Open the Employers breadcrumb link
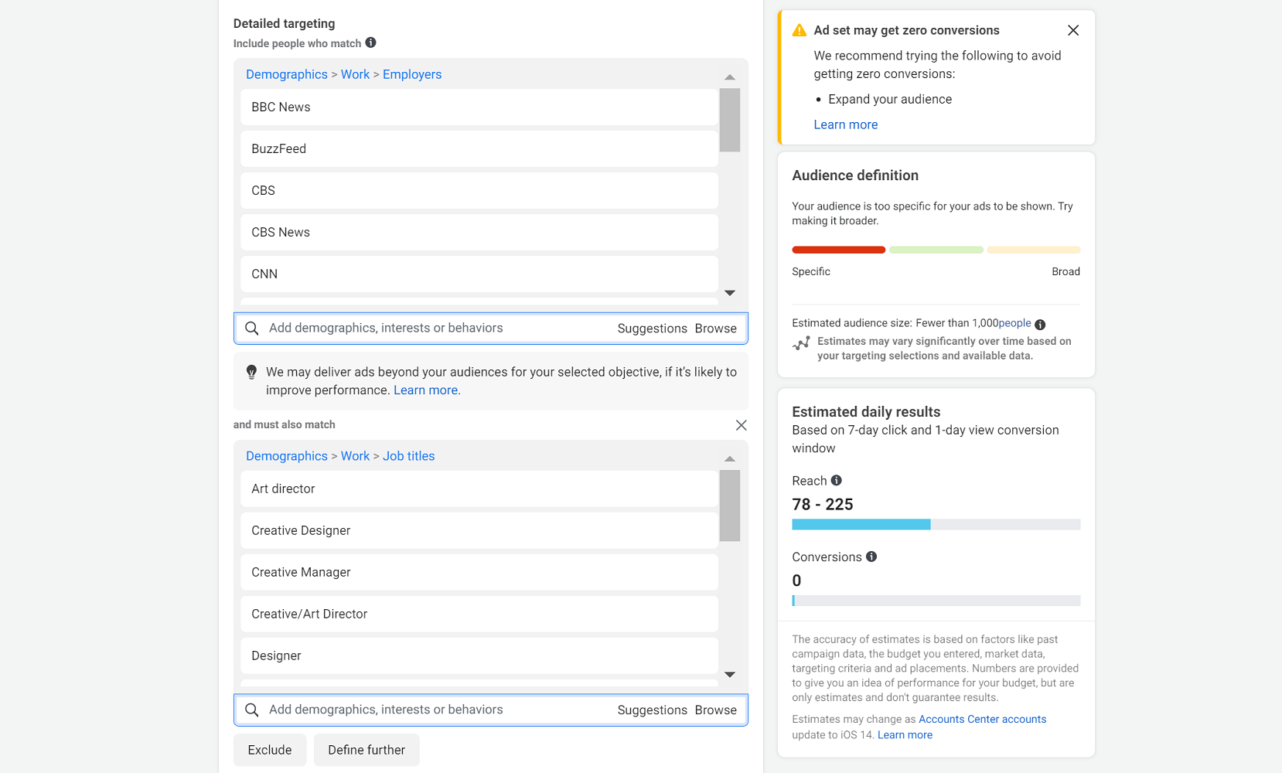Image resolution: width=1282 pixels, height=773 pixels. click(412, 74)
